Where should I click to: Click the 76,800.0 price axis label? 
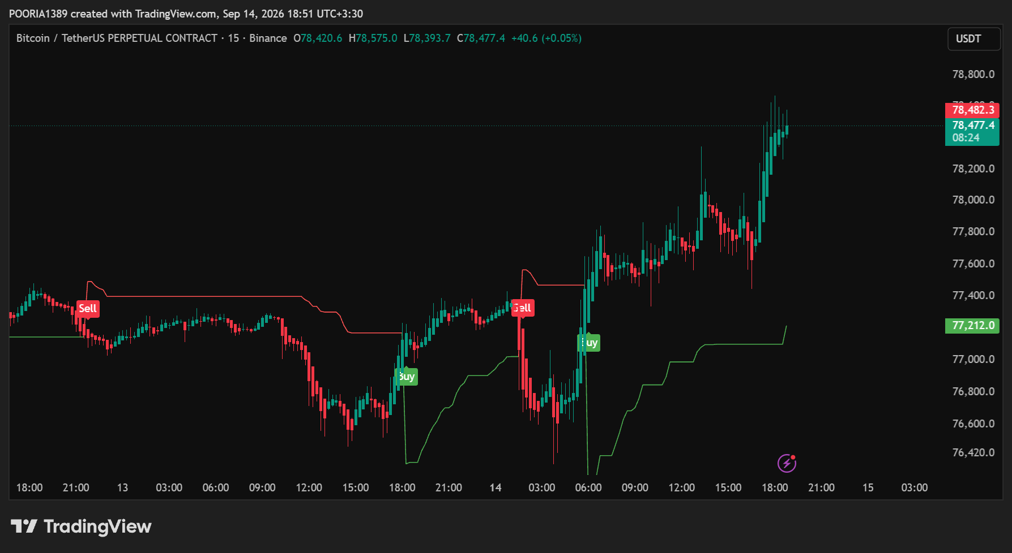973,392
